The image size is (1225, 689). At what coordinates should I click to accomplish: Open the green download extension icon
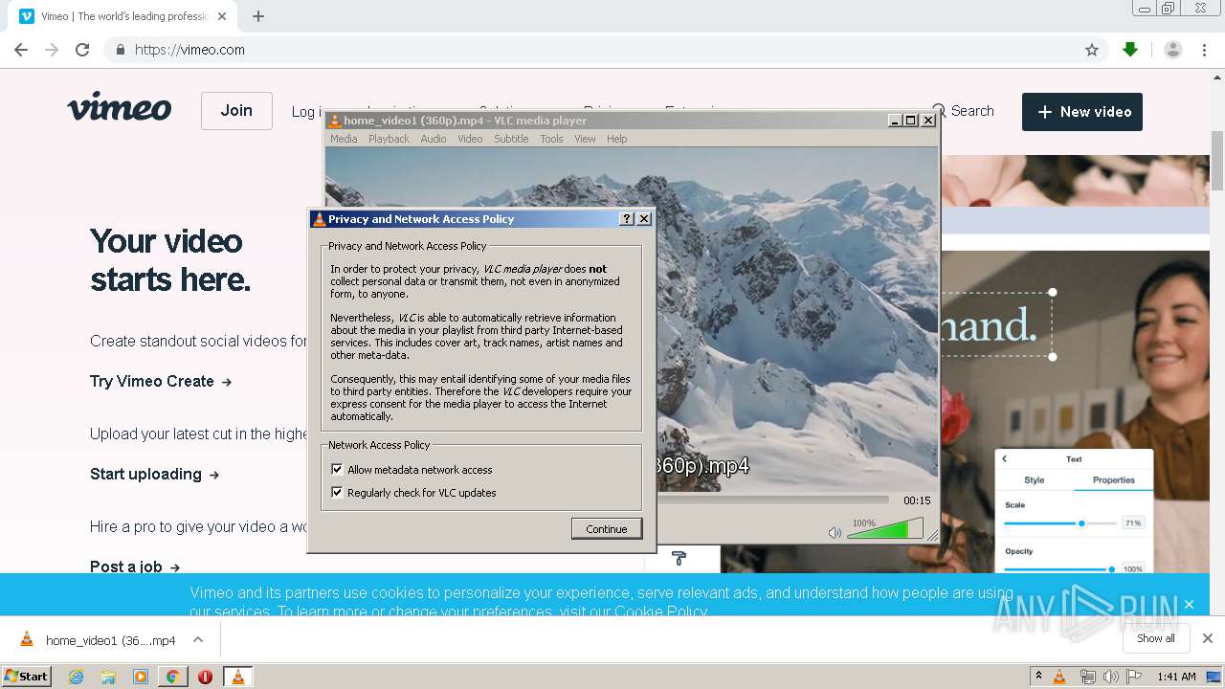pos(1130,50)
